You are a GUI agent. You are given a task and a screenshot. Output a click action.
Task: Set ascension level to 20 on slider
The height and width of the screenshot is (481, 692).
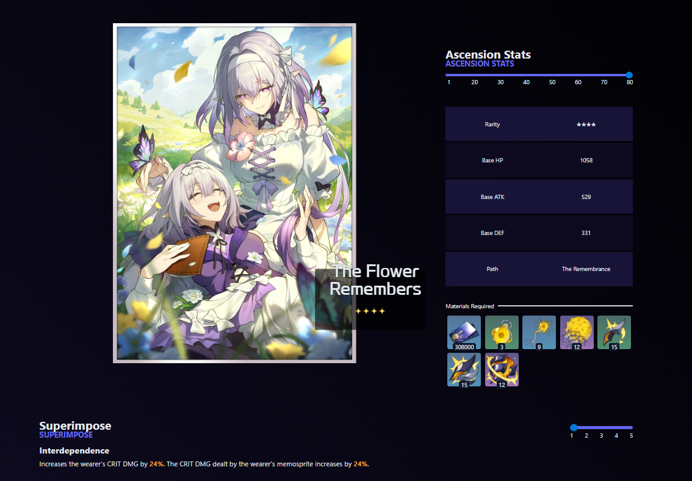pyautogui.click(x=474, y=82)
